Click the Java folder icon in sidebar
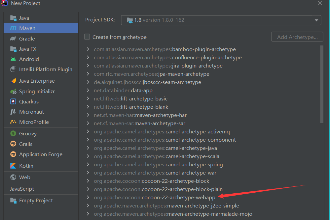The height and width of the screenshot is (220, 330). pos(13,18)
